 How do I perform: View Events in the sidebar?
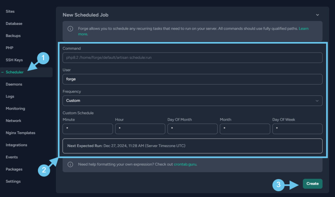click(x=12, y=157)
